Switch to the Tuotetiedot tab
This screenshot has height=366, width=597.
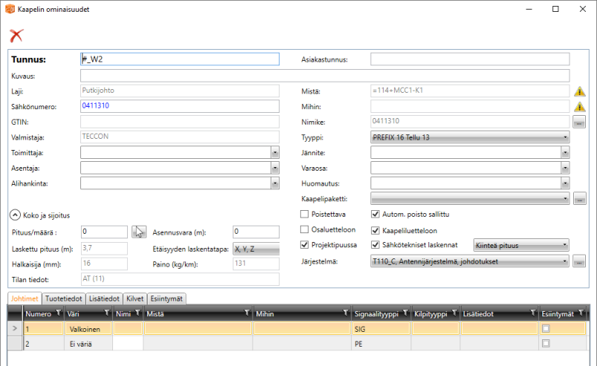[x=63, y=298]
